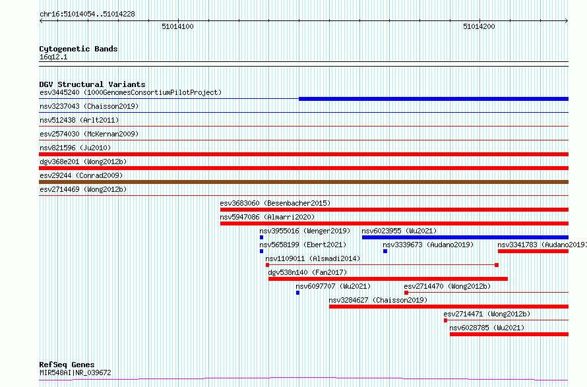Image resolution: width=587 pixels, height=387 pixels.
Task: Click the 51014100 ruler position
Action: click(177, 26)
